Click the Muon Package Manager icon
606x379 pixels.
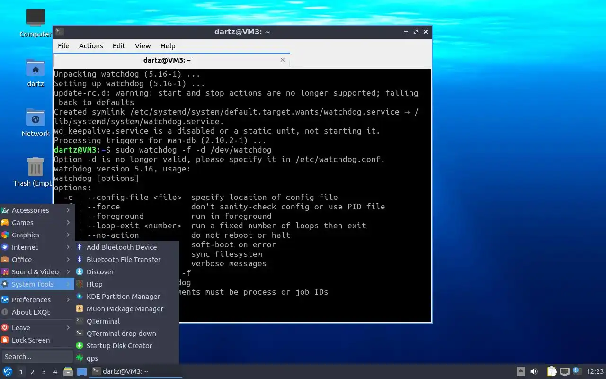[80, 309]
